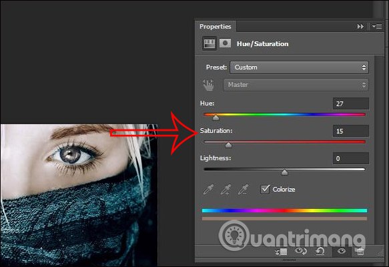The width and height of the screenshot is (389, 267).
Task: Delete this adjustment layer with trash icon
Action: (x=360, y=252)
